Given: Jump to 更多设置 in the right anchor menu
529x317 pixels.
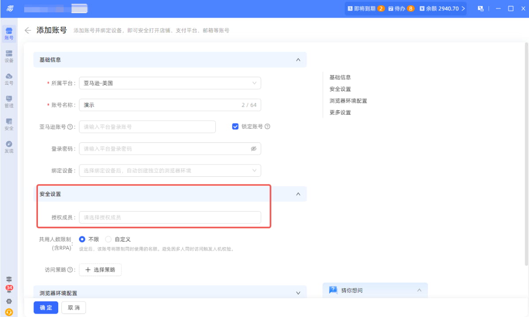Looking at the screenshot, I should pos(340,112).
